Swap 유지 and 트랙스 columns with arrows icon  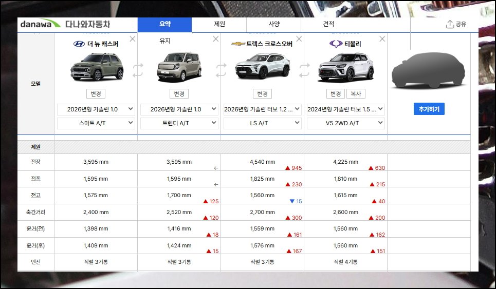(x=221, y=70)
